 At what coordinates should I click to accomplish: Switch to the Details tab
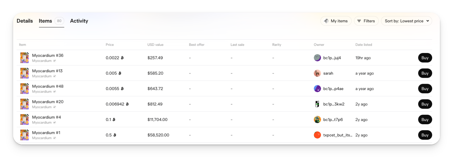[25, 21]
